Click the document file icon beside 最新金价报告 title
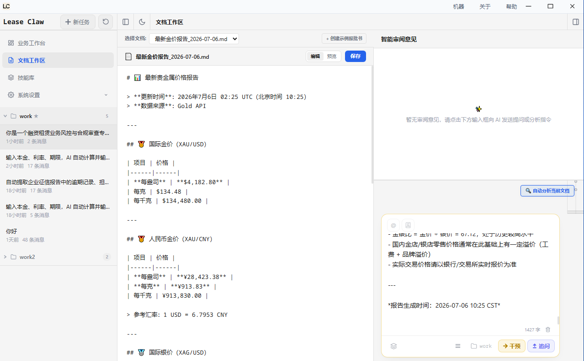The height and width of the screenshot is (361, 584). (128, 57)
